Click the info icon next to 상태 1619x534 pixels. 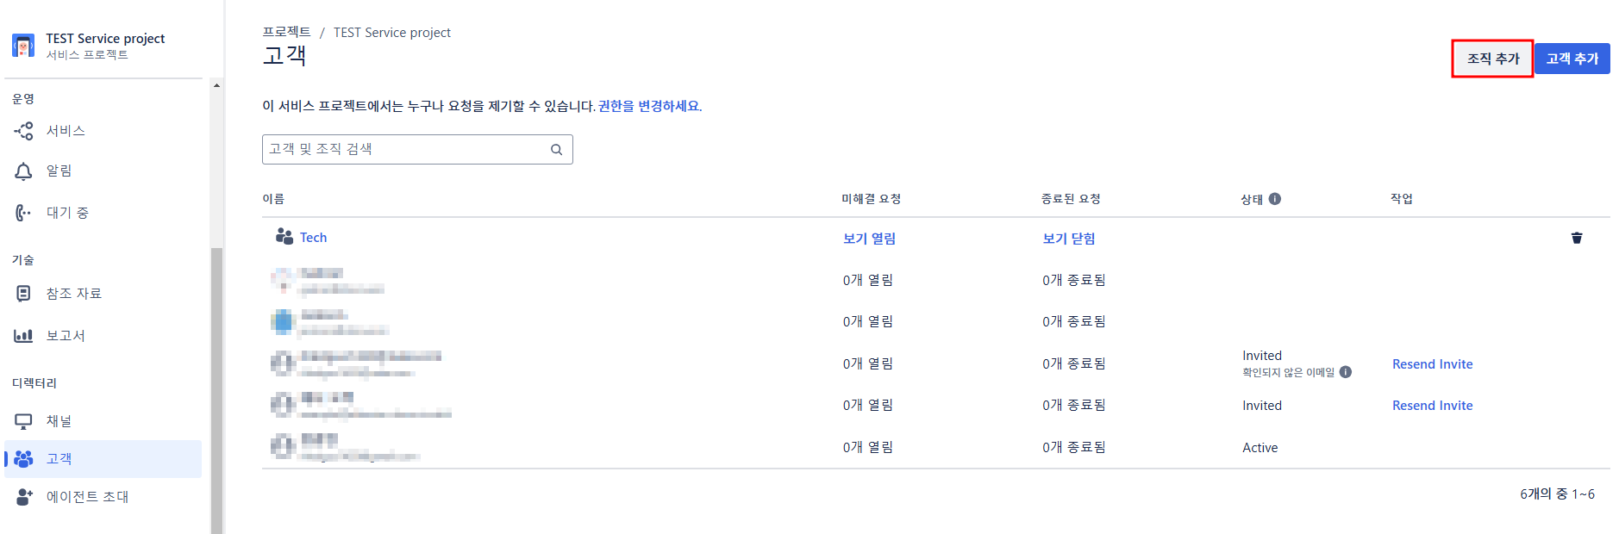coord(1275,199)
